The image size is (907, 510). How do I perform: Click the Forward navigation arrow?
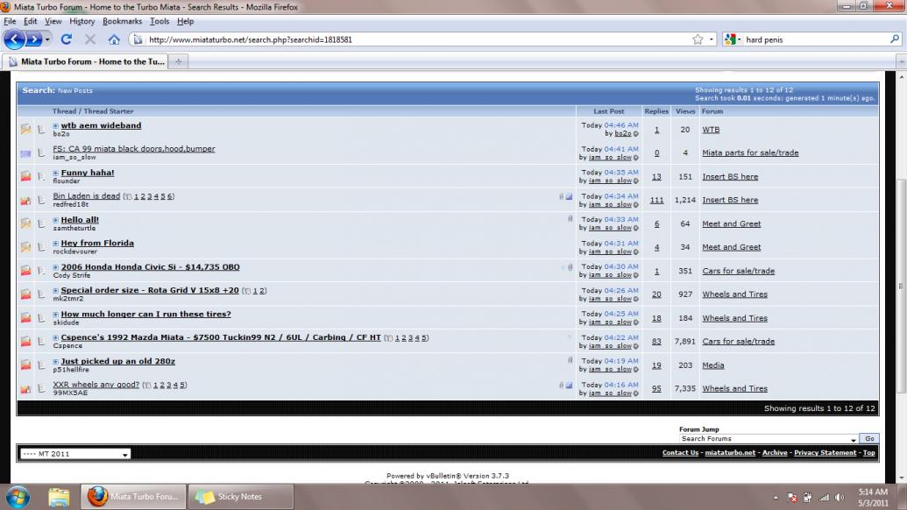pyautogui.click(x=34, y=39)
